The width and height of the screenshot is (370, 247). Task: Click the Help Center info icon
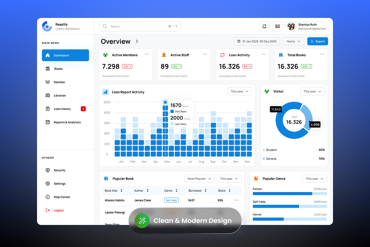pyautogui.click(x=47, y=197)
